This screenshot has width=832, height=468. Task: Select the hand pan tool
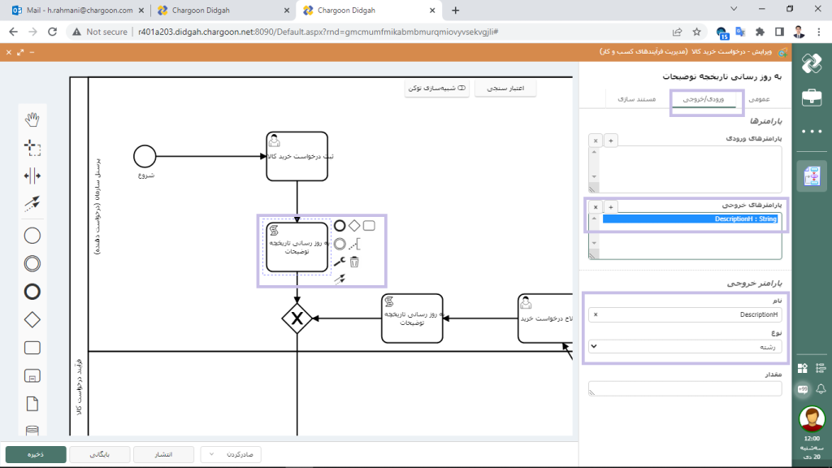(32, 120)
